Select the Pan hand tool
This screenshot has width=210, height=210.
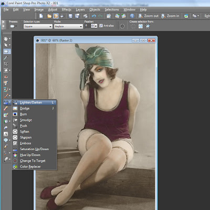[6, 39]
